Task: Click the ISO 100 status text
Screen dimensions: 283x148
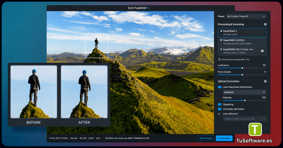Action: [83, 138]
